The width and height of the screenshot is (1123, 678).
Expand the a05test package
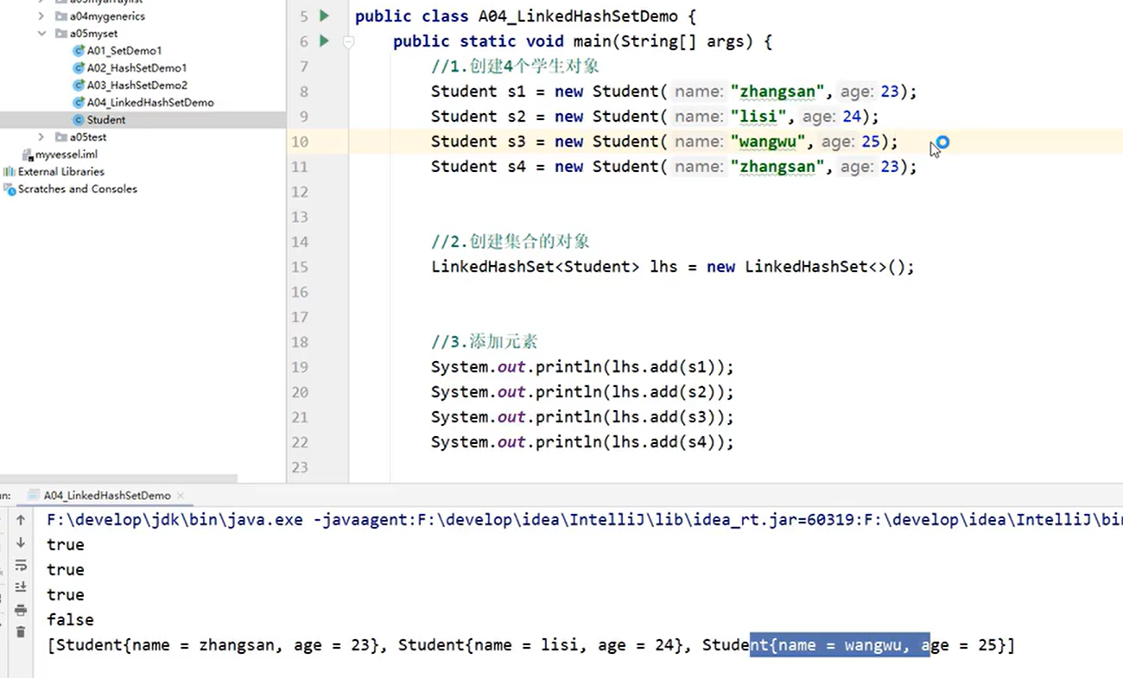(x=41, y=136)
